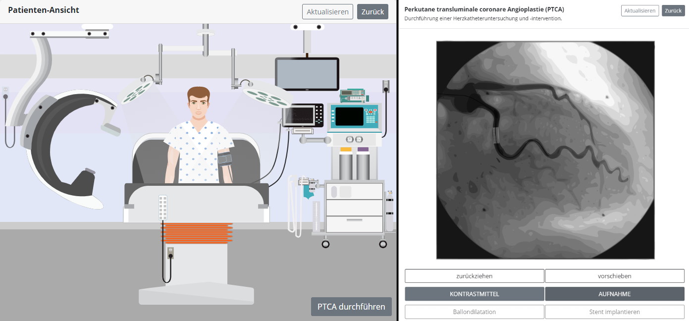Start recording with AUFNAHME button
Screen dimensions: 689x321
point(615,294)
